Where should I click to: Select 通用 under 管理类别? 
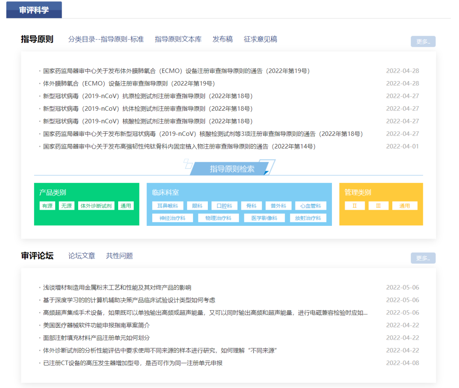click(405, 206)
